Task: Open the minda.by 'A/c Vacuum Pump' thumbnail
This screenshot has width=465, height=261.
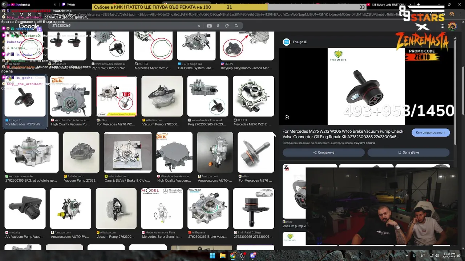Action: pyautogui.click(x=25, y=208)
